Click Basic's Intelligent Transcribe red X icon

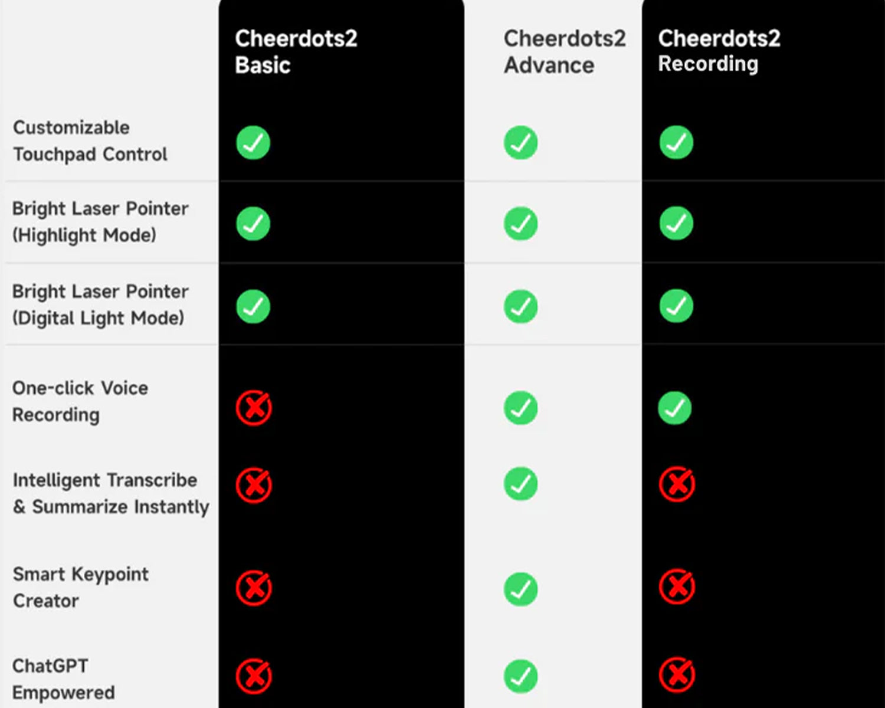point(254,485)
